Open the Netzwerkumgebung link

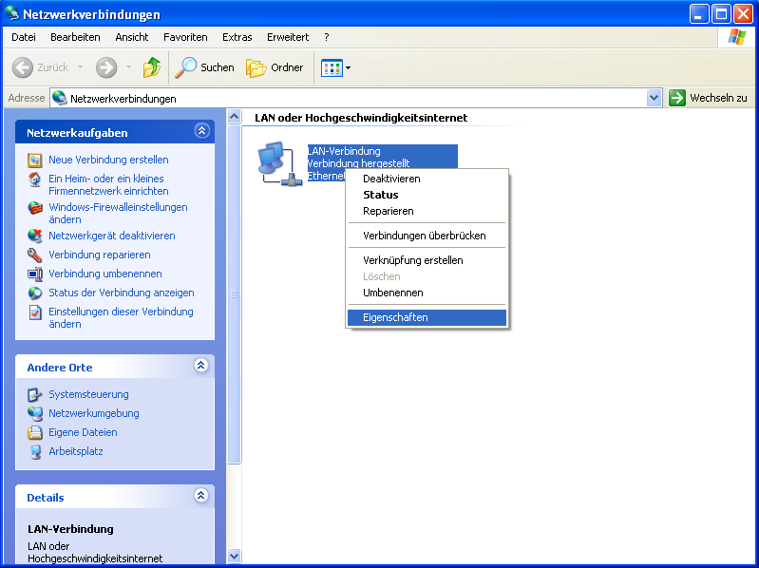point(94,414)
